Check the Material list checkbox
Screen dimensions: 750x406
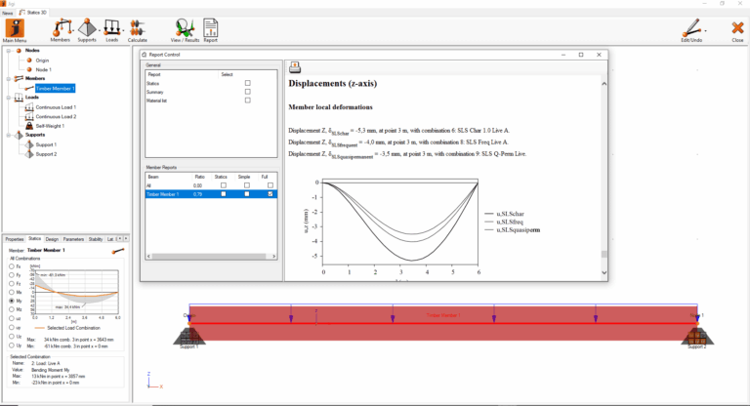pos(248,101)
